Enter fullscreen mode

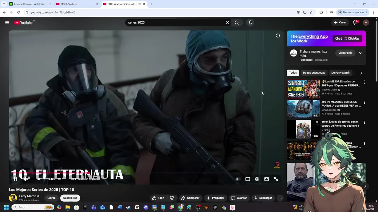point(276,179)
